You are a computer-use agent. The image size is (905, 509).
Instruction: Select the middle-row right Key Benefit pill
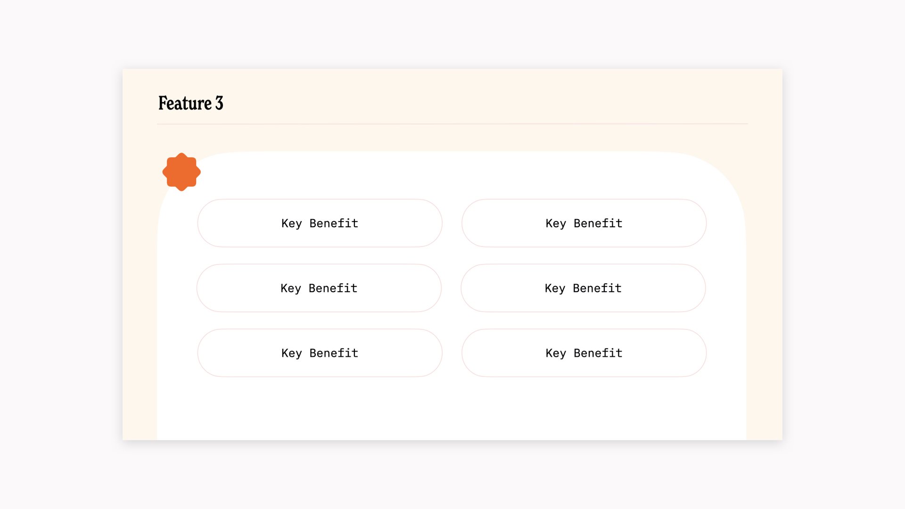583,288
